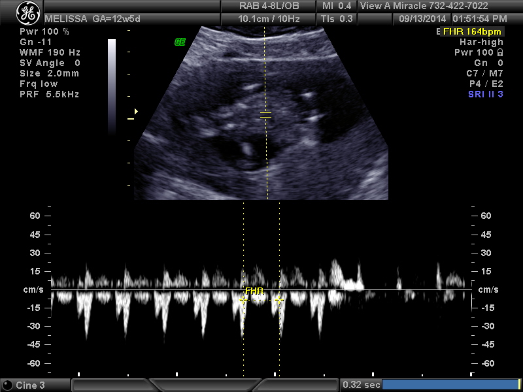Click the WMF 190 Hz parameter
The image size is (523, 392).
[x=50, y=52]
